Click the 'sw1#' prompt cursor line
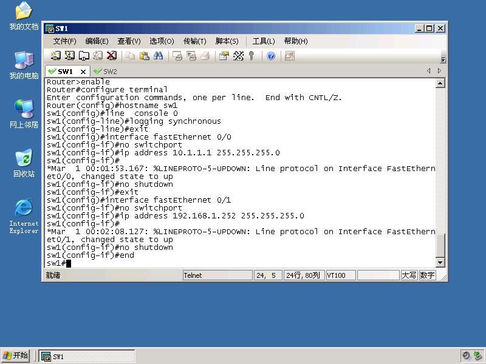 coord(58,263)
